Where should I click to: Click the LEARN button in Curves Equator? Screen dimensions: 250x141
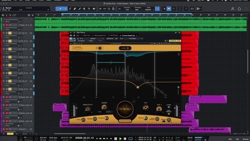coord(125,48)
